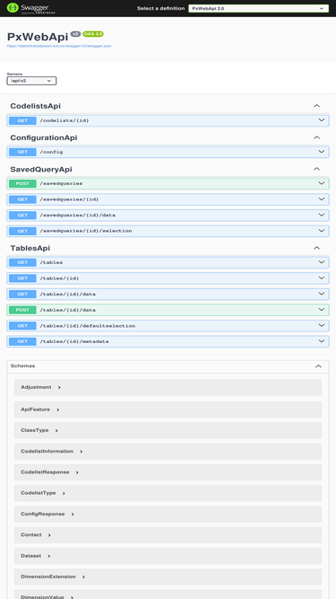
Task: Collapse the Schemas section
Action: [x=318, y=366]
